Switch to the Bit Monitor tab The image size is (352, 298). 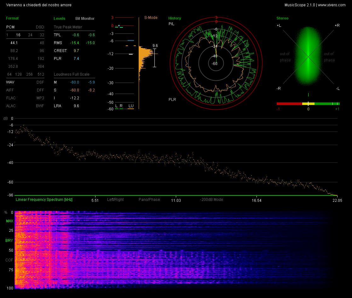pyautogui.click(x=85, y=18)
